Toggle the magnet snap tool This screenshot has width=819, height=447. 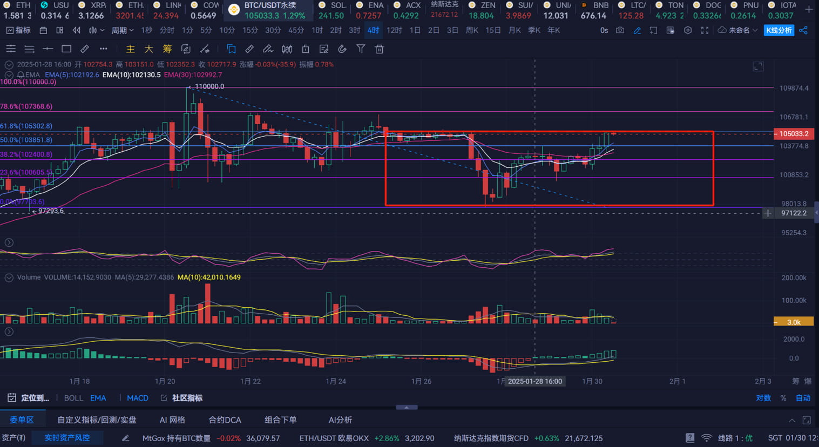point(342,49)
